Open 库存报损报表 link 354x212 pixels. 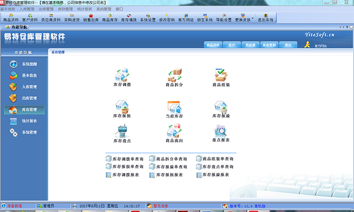pos(166,174)
